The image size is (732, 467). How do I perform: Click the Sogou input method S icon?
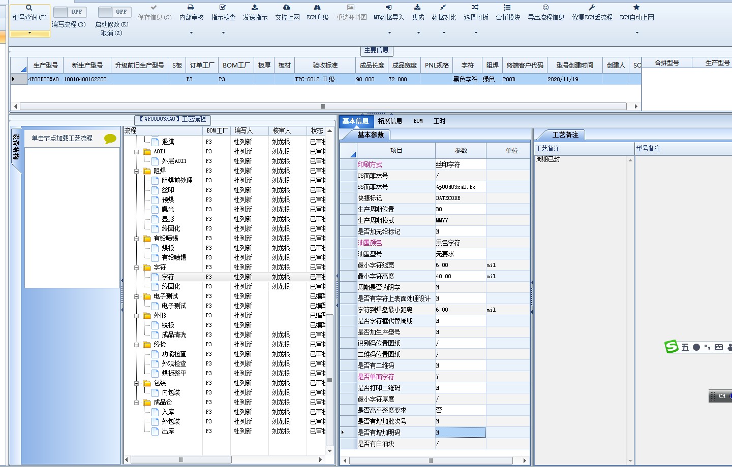[x=672, y=347]
